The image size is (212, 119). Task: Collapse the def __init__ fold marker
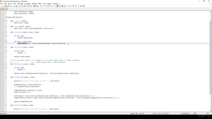(x=6, y=21)
